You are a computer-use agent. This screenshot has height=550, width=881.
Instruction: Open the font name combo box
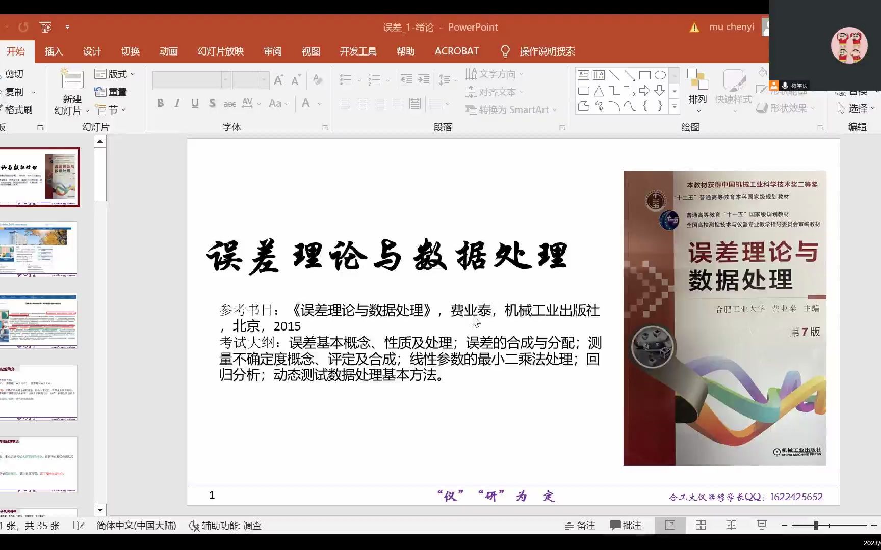tap(192, 80)
